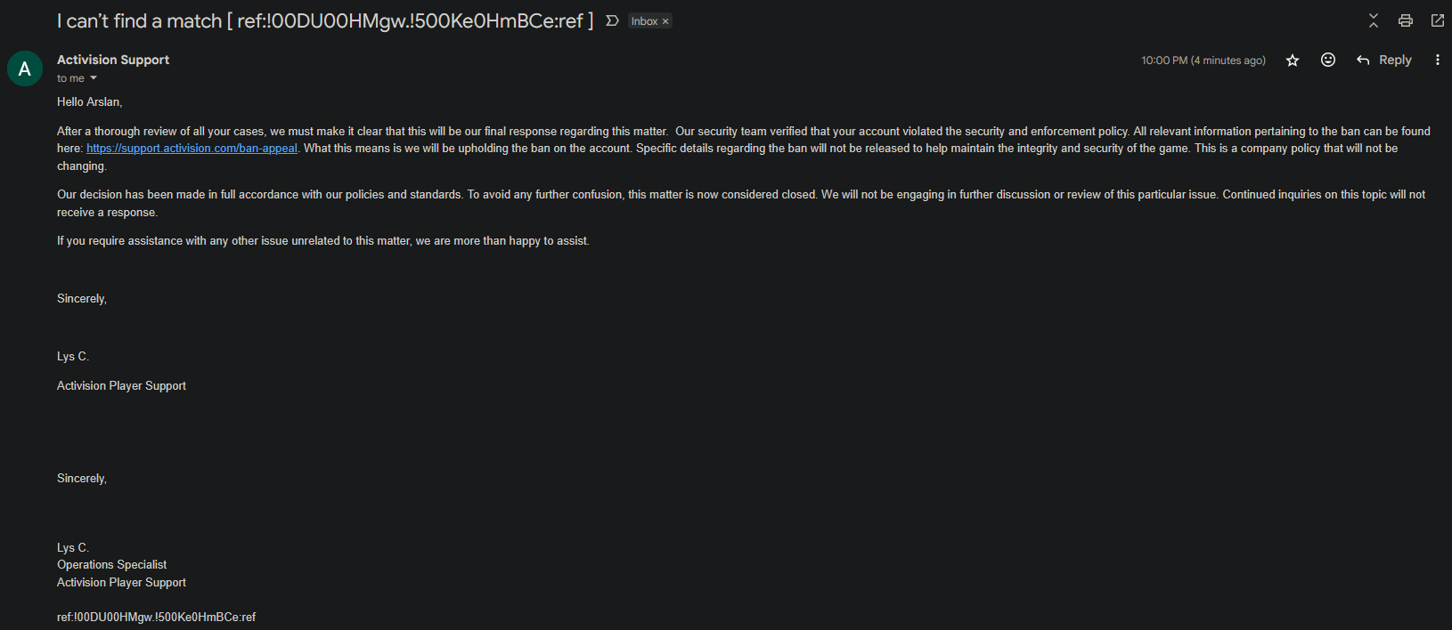The height and width of the screenshot is (630, 1452).
Task: Click the ref code at email bottom
Action: coord(156,617)
